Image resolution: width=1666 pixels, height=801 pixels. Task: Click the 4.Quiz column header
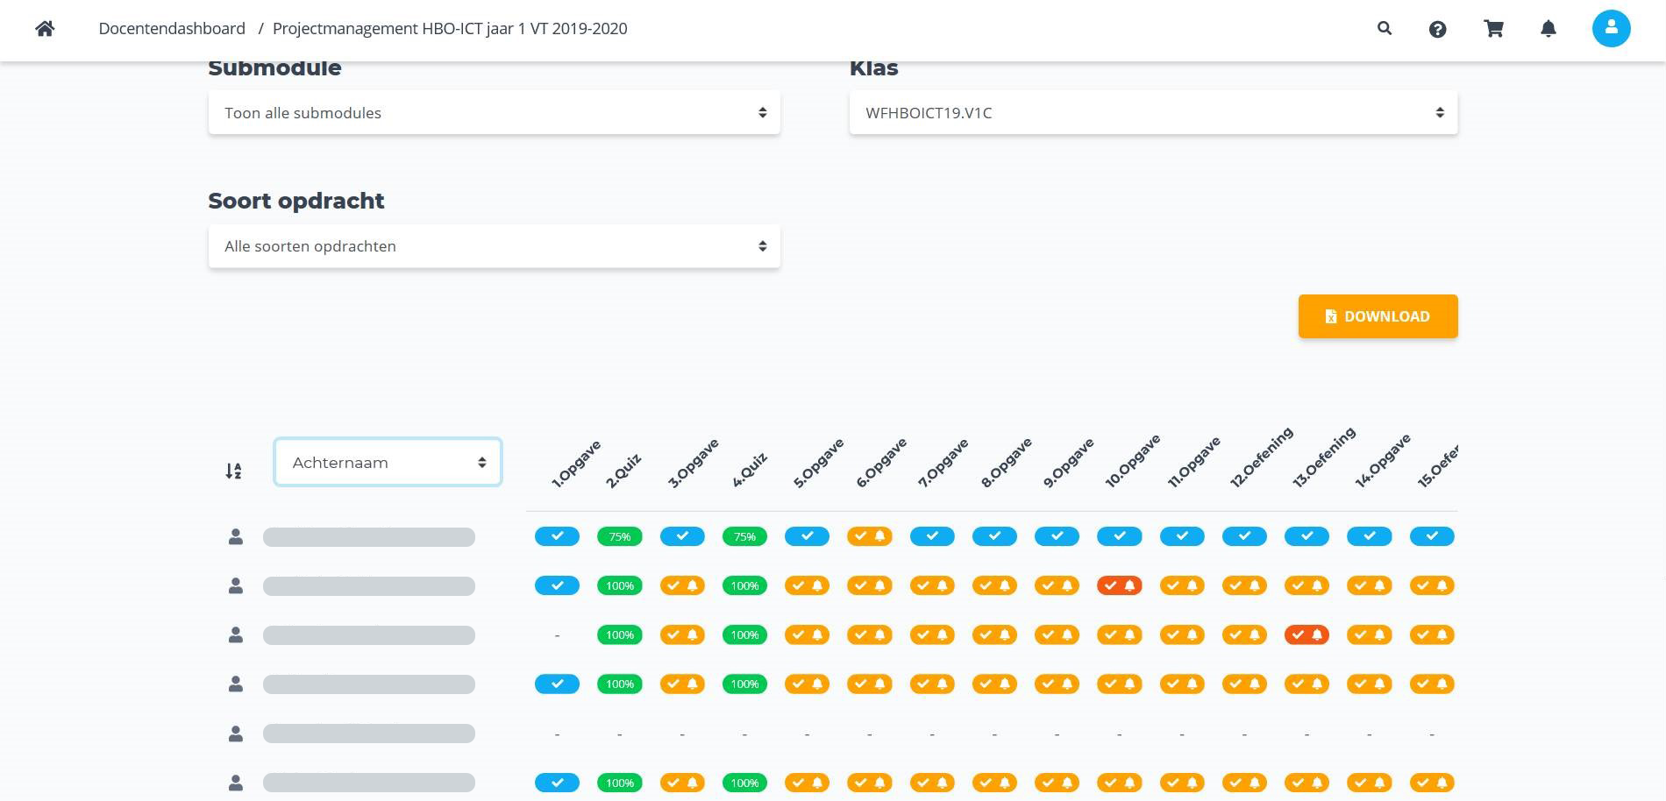point(750,471)
